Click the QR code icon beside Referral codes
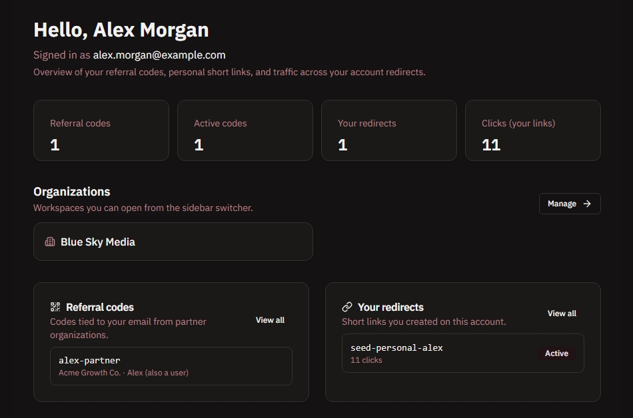The height and width of the screenshot is (418, 633). (x=54, y=307)
